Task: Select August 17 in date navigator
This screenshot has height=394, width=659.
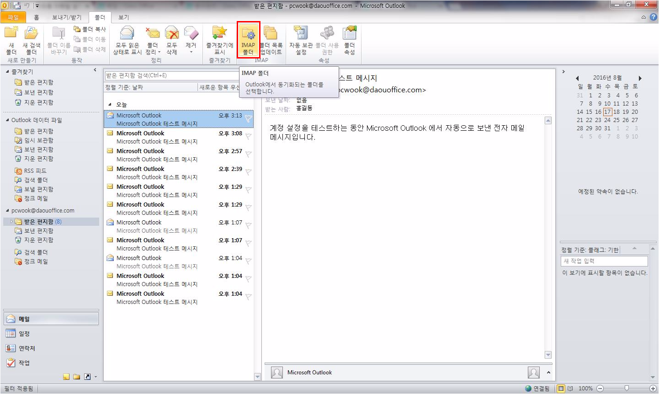Action: pos(607,112)
